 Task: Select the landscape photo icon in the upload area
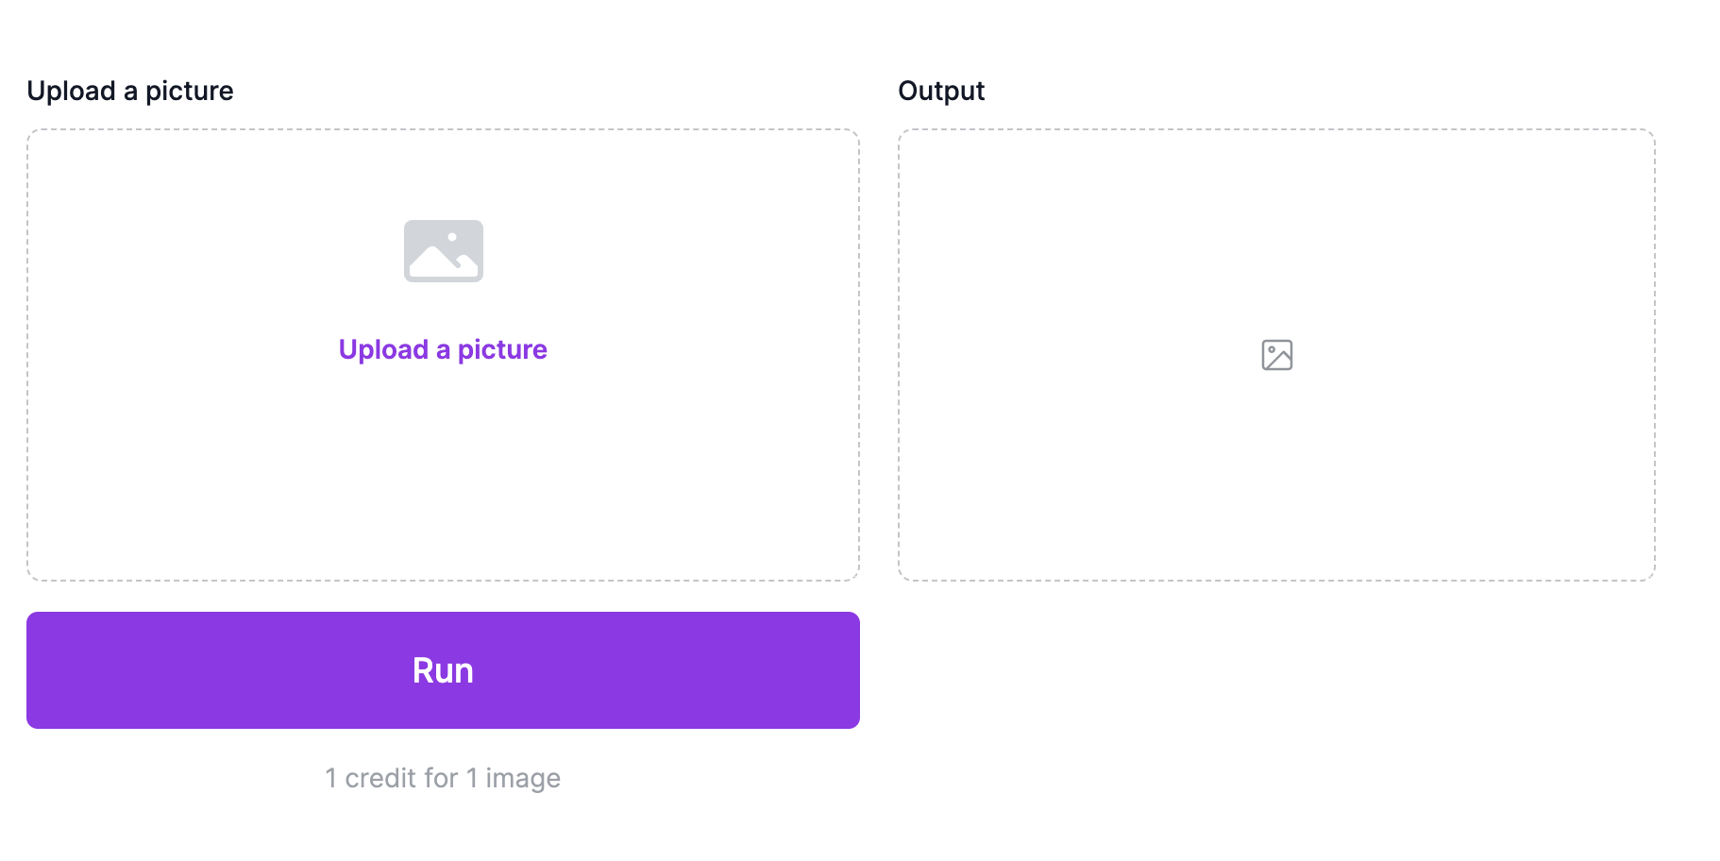[443, 251]
